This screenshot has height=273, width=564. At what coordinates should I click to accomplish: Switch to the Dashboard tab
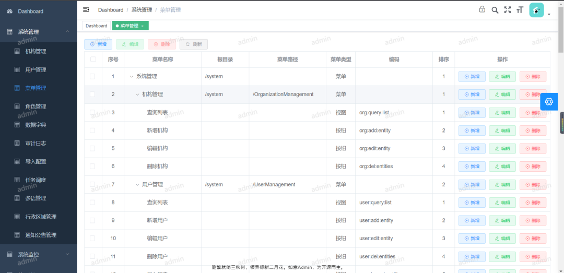[96, 26]
